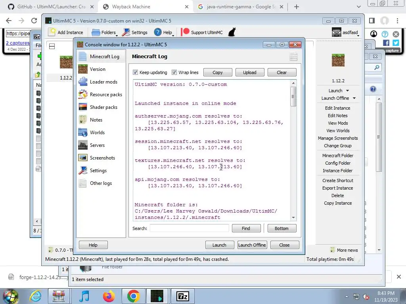Open 7-Zip from the taskbar
406x304 pixels.
(x=182, y=296)
